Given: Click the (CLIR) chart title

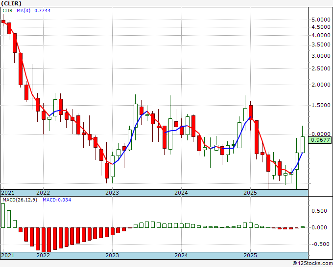Looking at the screenshot, I should (x=11, y=3).
